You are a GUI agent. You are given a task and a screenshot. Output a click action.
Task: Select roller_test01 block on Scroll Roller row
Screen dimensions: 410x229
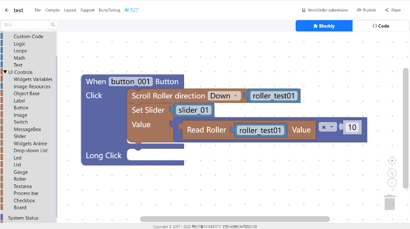coord(273,96)
